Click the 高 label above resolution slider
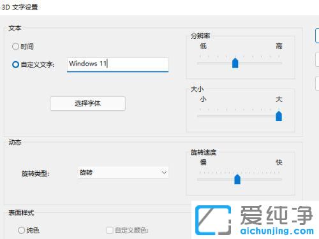 pyautogui.click(x=279, y=46)
